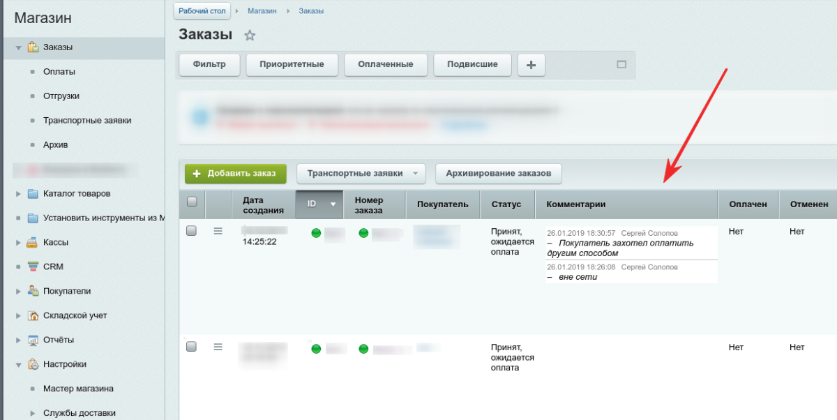The image size is (837, 420).
Task: Select the CRM icon in the sidebar
Action: click(32, 267)
